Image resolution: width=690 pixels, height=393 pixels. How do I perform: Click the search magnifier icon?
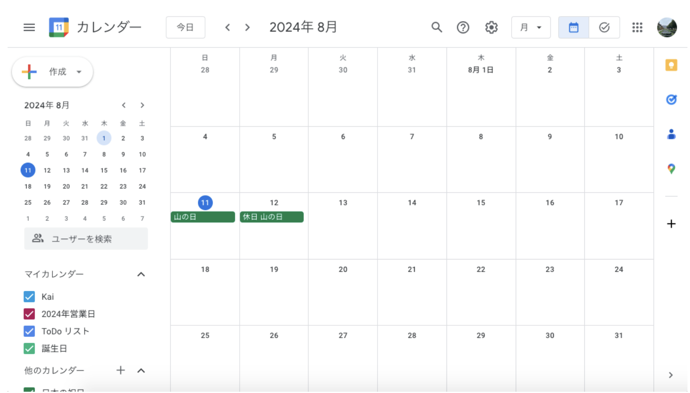(x=436, y=27)
